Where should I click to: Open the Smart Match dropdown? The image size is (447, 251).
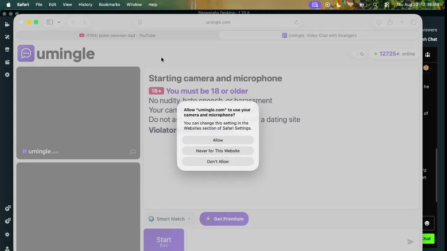(170, 219)
